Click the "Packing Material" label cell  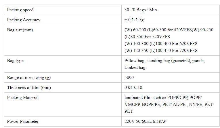[x=23, y=98]
